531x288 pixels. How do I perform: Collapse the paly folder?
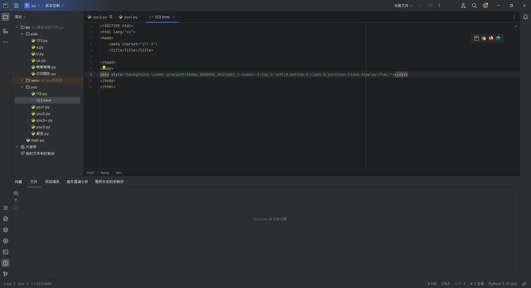[x=22, y=34]
